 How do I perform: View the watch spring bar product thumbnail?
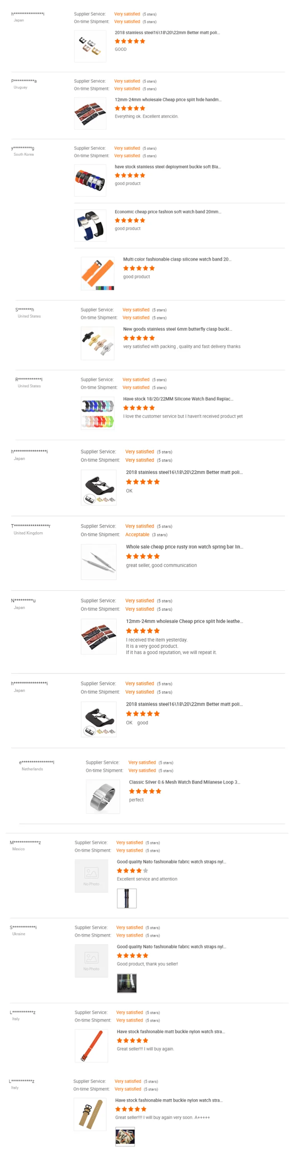(98, 562)
